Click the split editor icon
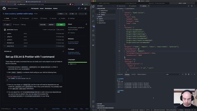 [x=192, y=6]
